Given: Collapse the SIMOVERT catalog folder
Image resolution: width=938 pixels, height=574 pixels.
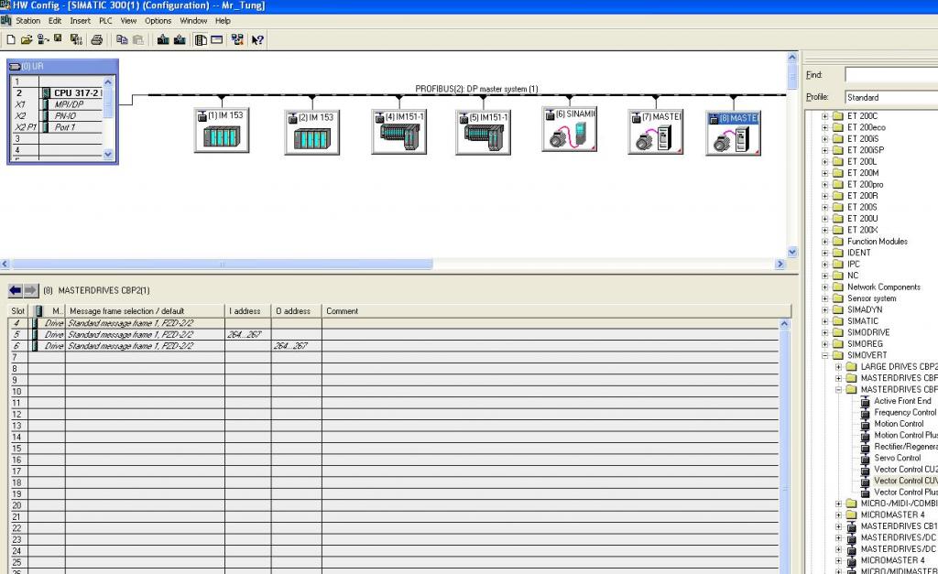Looking at the screenshot, I should coord(825,355).
